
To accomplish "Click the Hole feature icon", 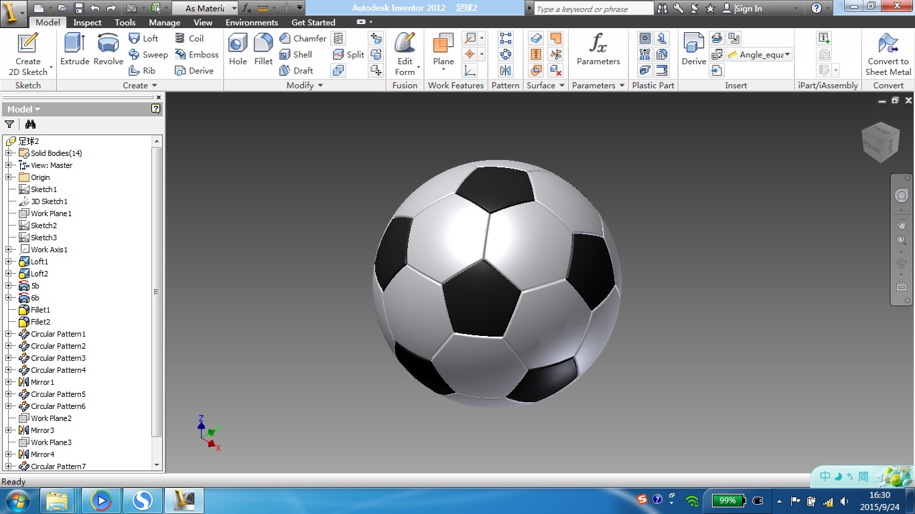I will 238,50.
